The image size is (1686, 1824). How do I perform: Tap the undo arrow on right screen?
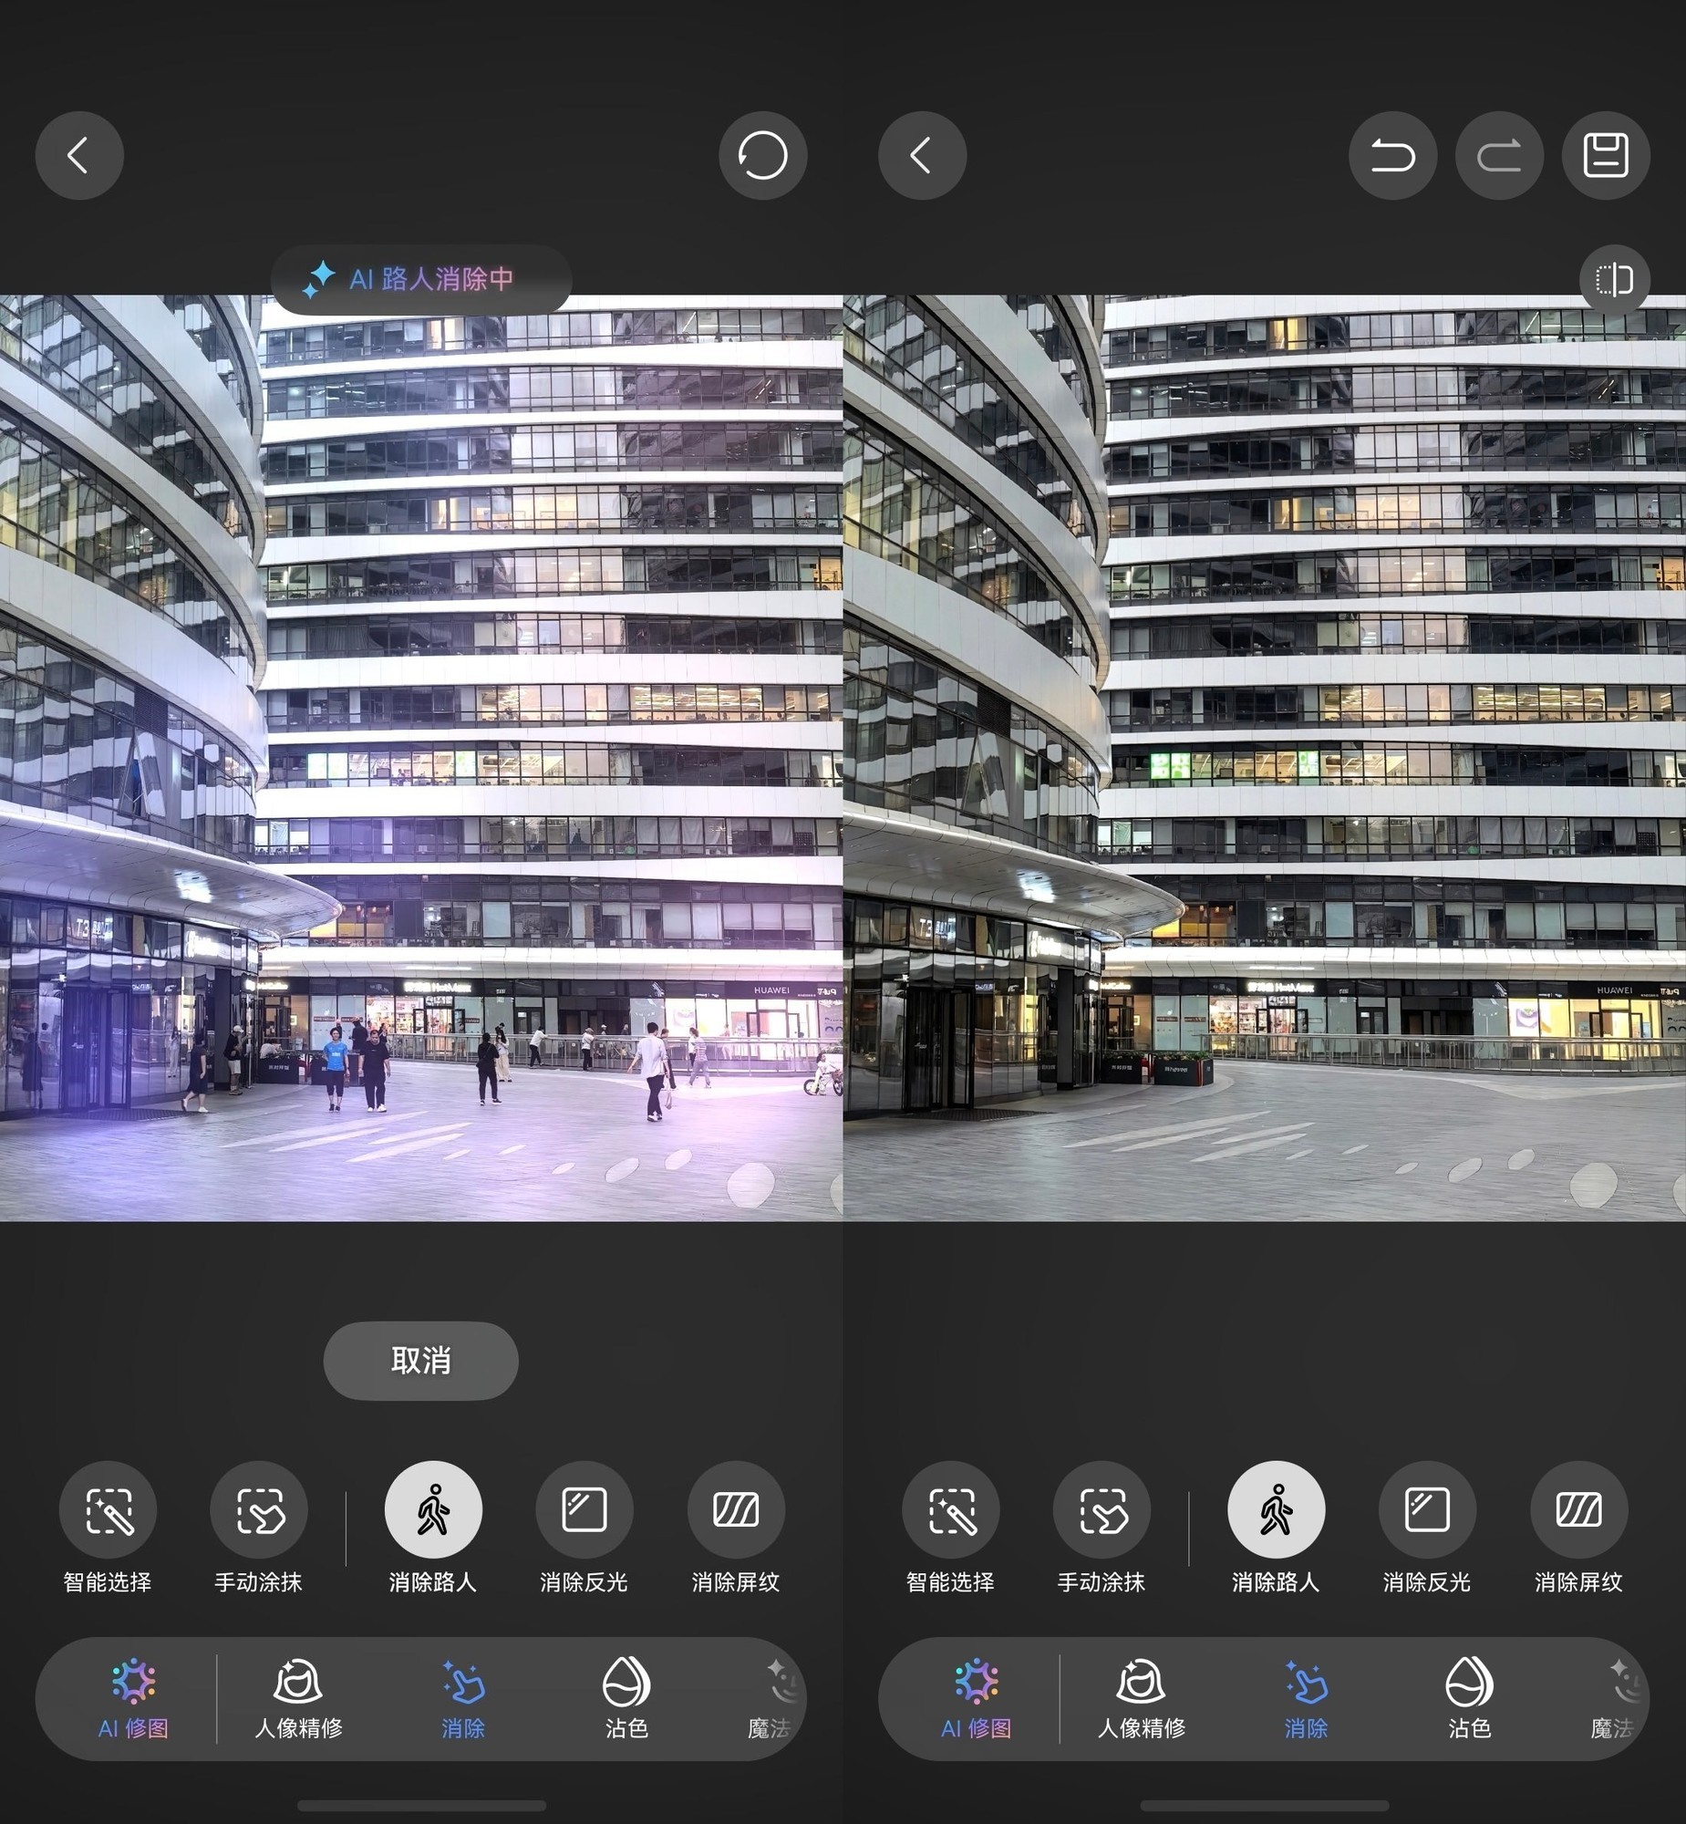pos(1392,155)
